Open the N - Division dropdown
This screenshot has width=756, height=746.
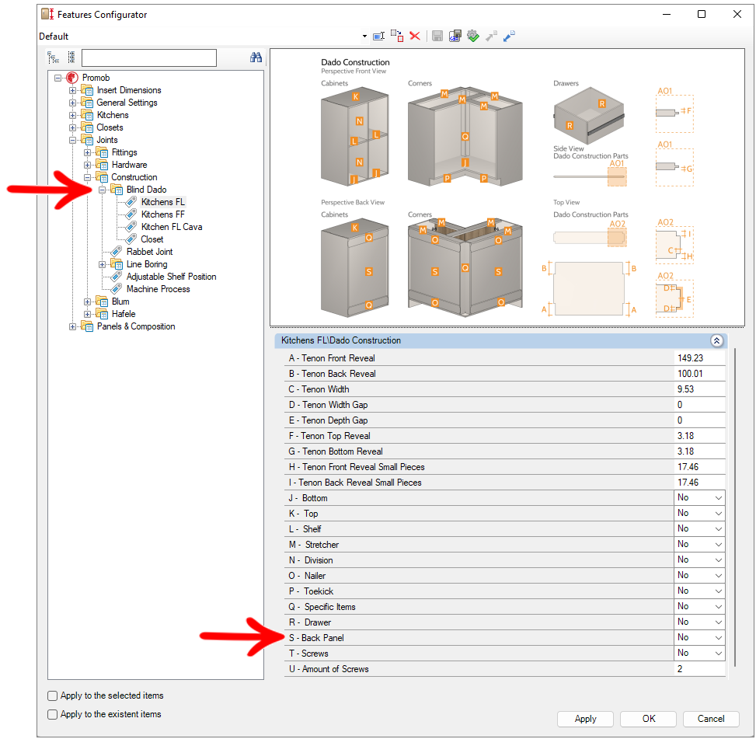pyautogui.click(x=719, y=560)
